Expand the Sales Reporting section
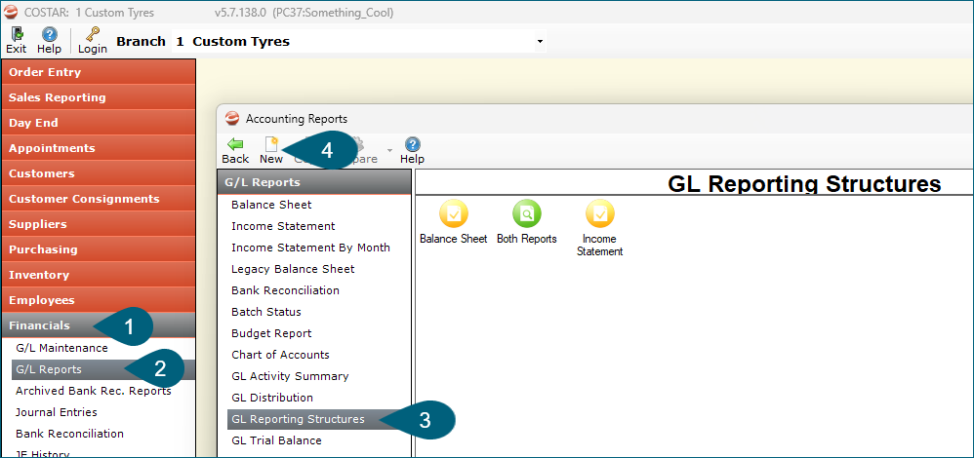The width and height of the screenshot is (974, 458). coord(99,97)
